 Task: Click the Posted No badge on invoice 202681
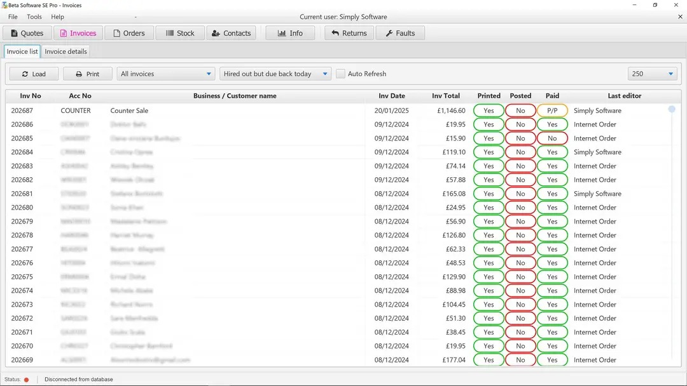tap(520, 194)
